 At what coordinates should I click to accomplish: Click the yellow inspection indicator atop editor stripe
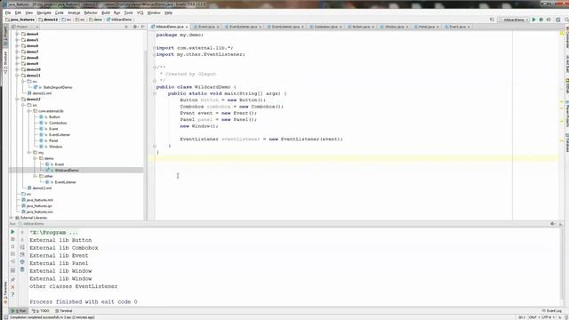(562, 34)
